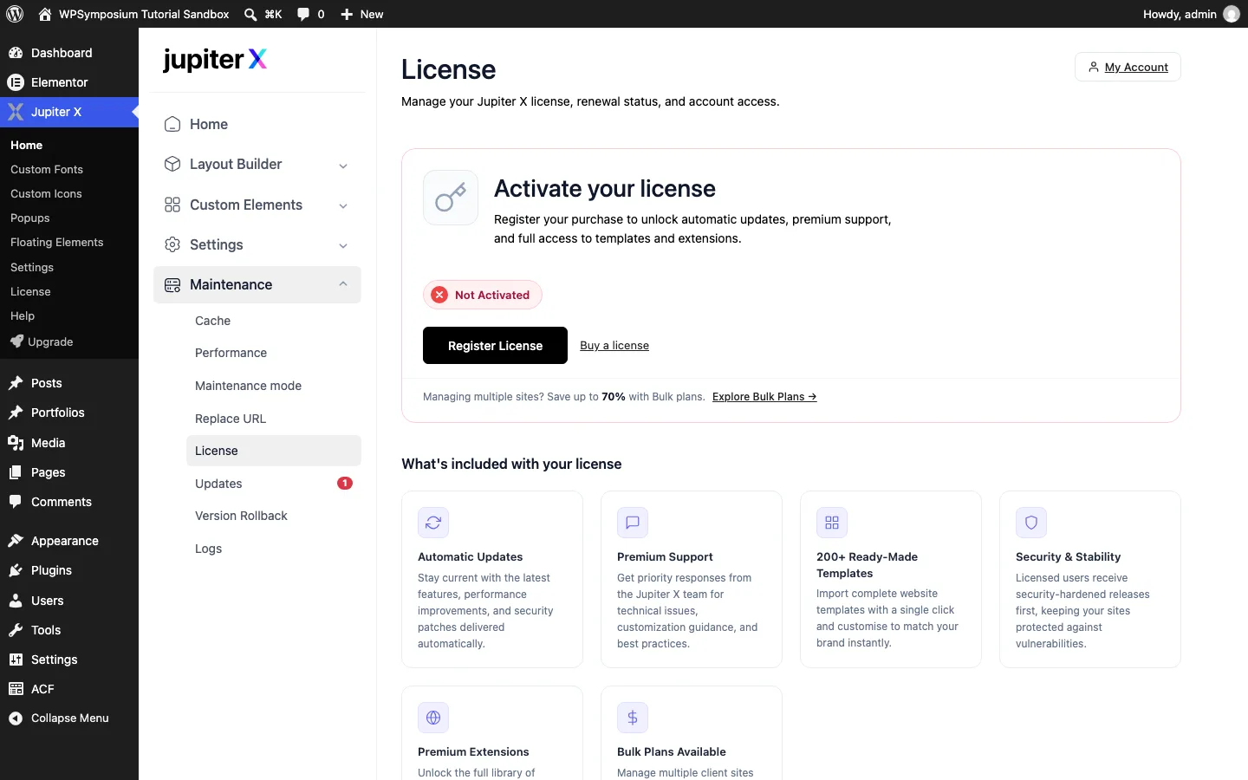The image size is (1248, 780).
Task: Click the Updates red notification badge
Action: point(345,483)
